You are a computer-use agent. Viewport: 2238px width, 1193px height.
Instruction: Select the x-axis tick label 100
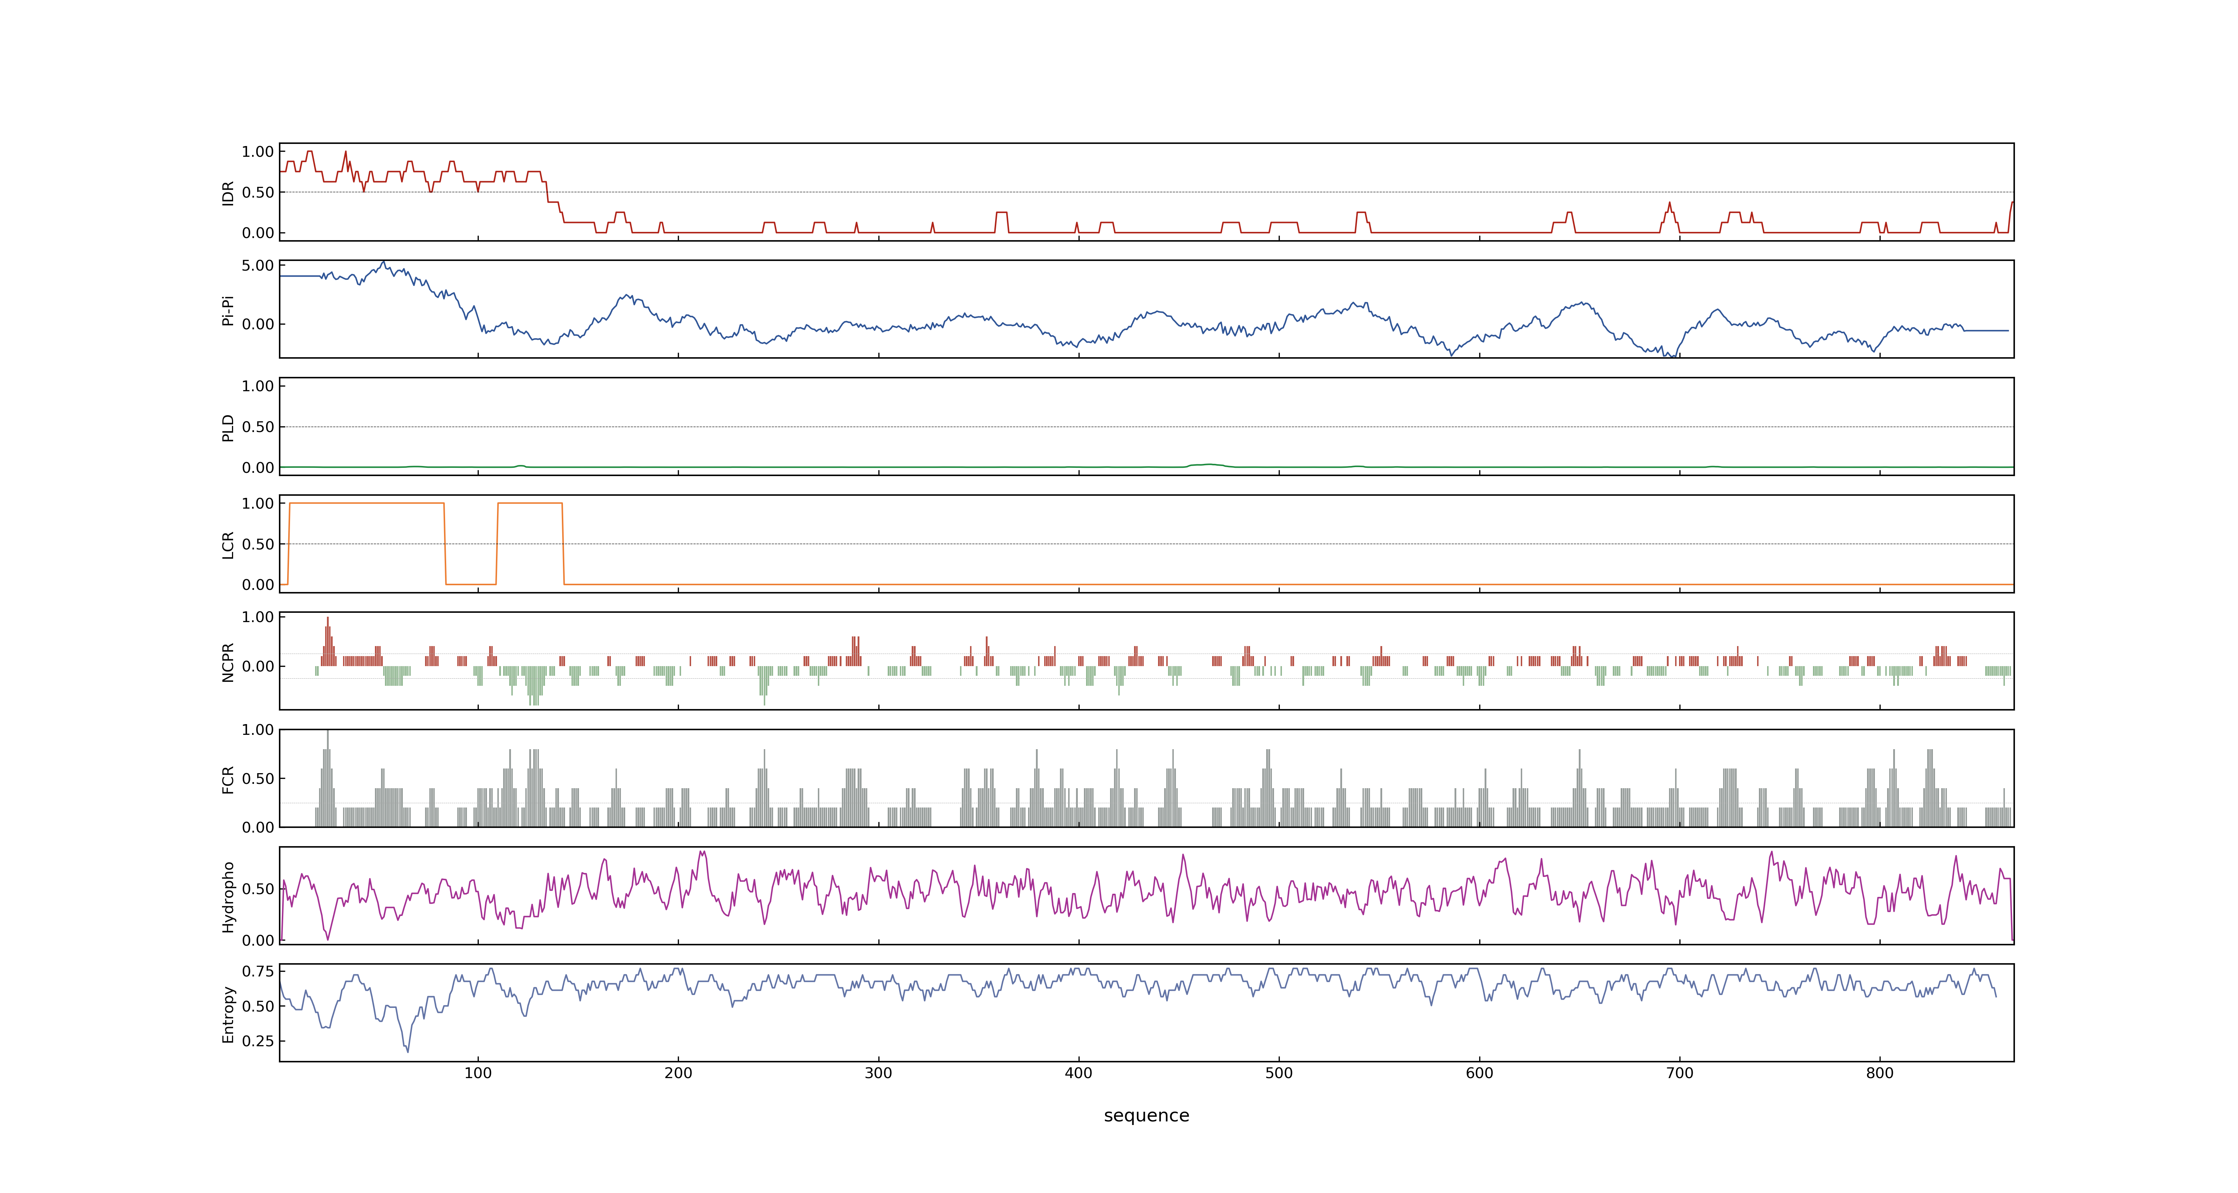click(x=478, y=1073)
